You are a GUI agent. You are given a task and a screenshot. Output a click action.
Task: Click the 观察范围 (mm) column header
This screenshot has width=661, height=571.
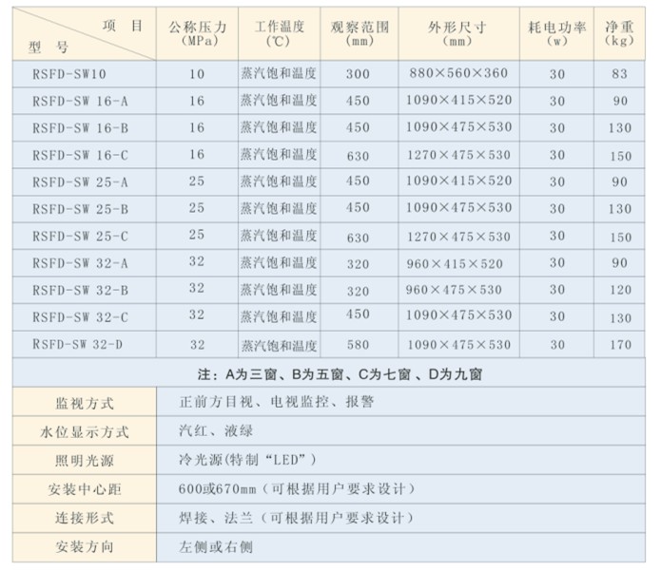pos(358,33)
